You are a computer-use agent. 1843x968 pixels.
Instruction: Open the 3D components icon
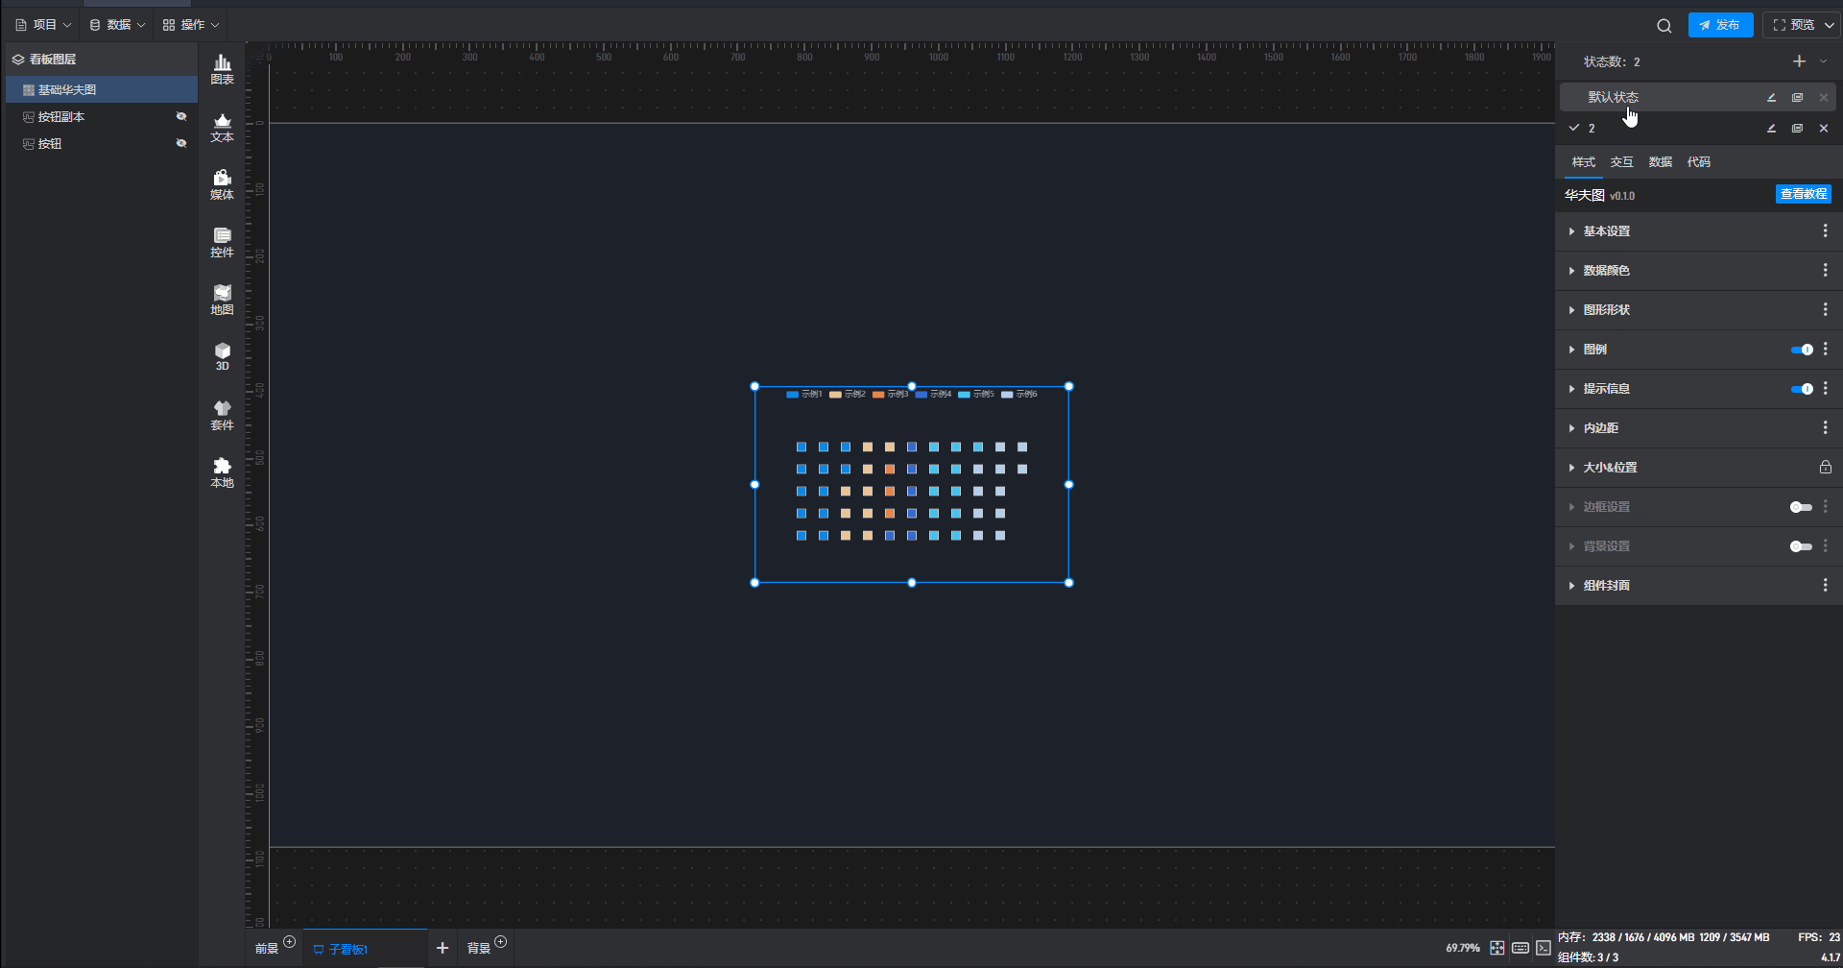(222, 356)
